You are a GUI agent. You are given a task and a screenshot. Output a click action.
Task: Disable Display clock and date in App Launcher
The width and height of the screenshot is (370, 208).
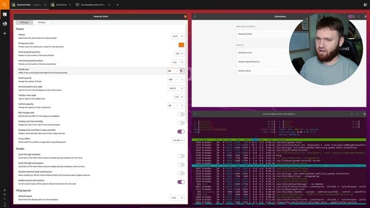click(x=181, y=132)
